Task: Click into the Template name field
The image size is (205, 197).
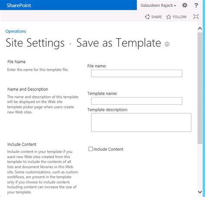Action: tap(137, 101)
